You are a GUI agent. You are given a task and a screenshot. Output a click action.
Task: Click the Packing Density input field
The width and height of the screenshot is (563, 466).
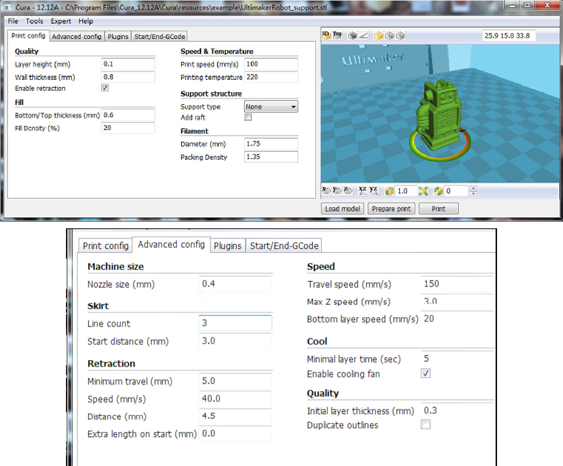tap(271, 157)
